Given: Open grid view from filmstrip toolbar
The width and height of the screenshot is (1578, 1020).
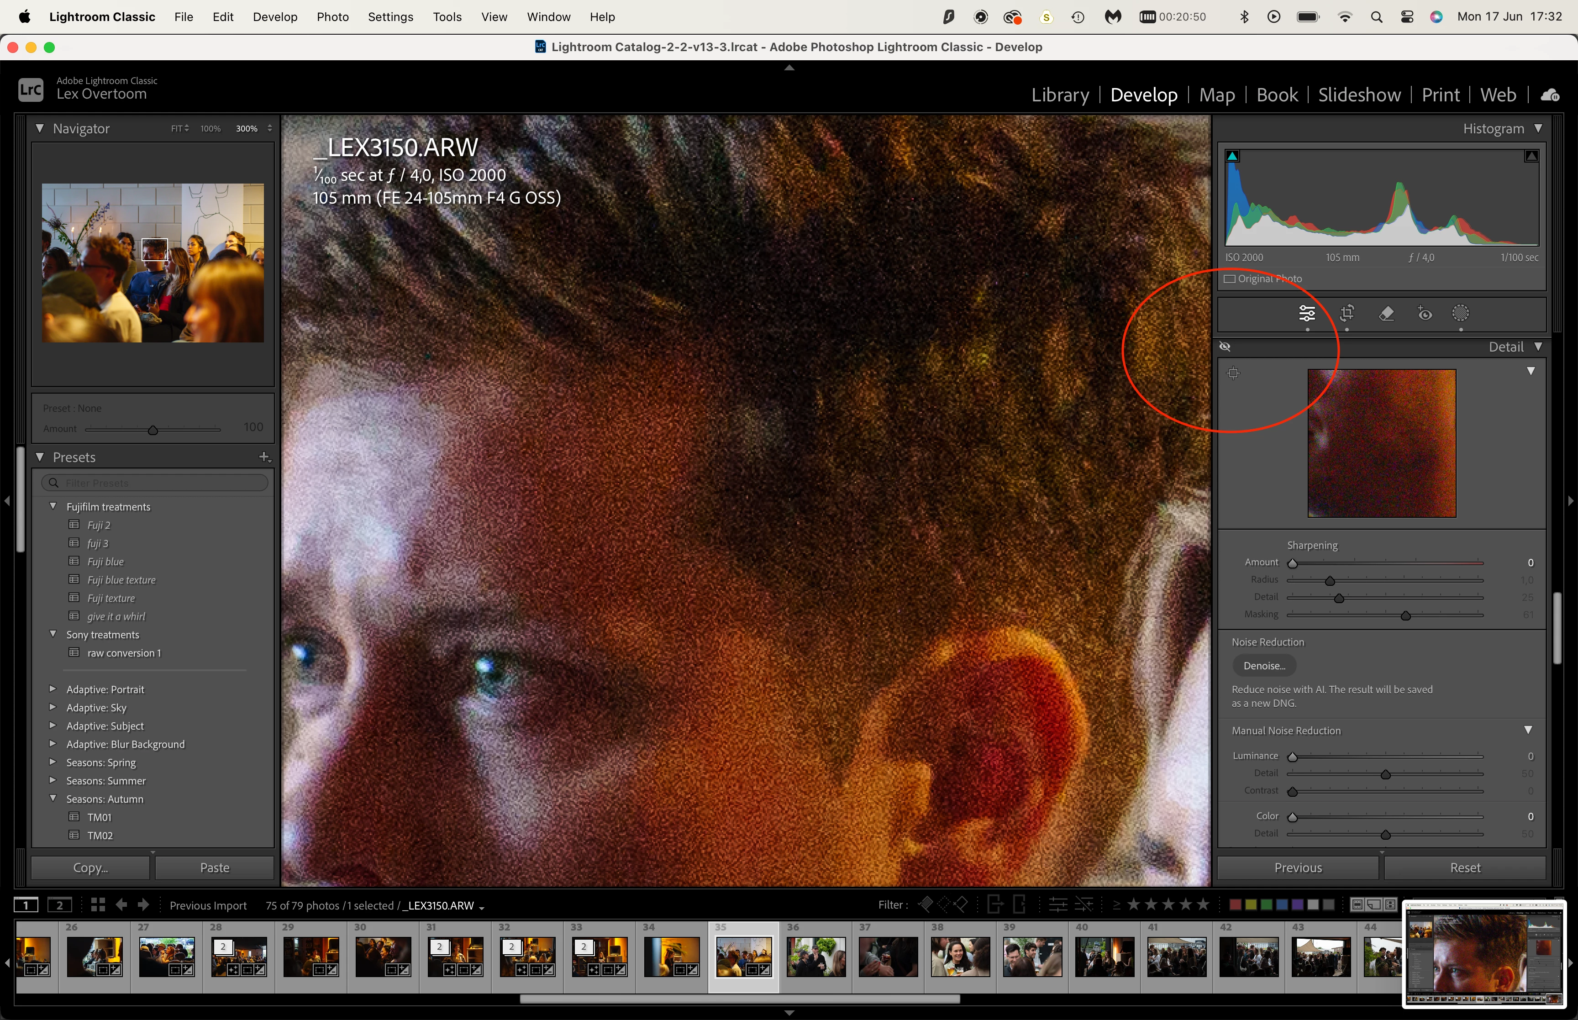Looking at the screenshot, I should pos(98,905).
